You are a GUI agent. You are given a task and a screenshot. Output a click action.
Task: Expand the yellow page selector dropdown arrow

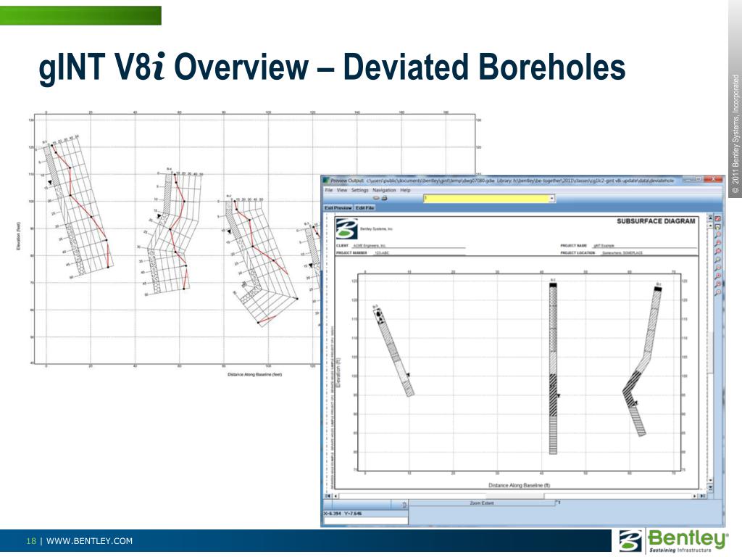click(551, 199)
